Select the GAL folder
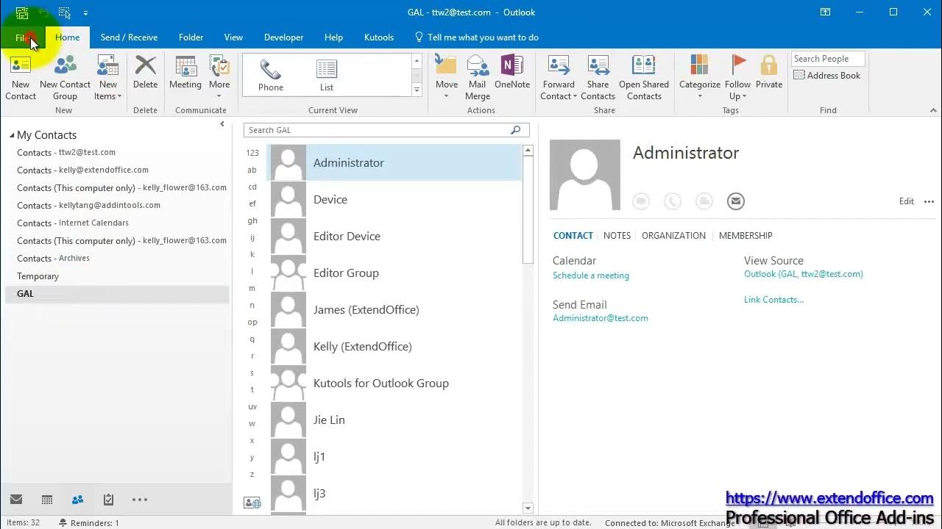 point(116,294)
